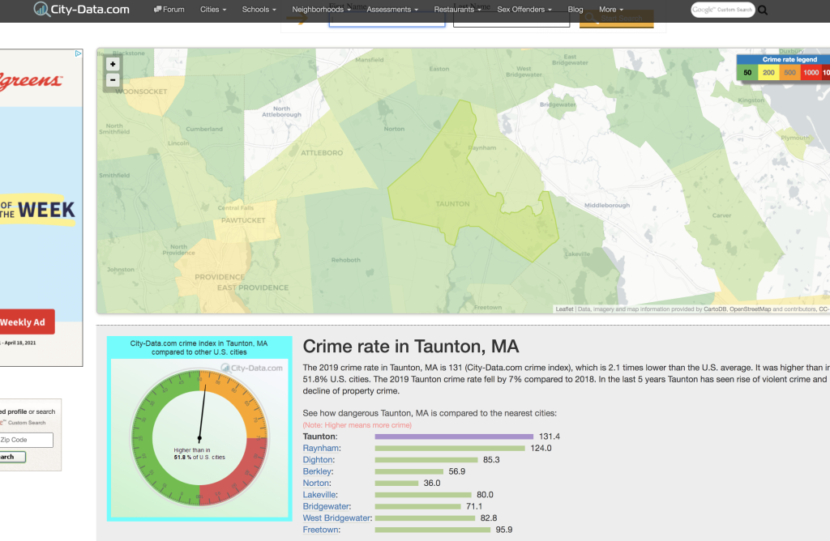The width and height of the screenshot is (830, 541).
Task: Open the Blog page
Action: click(575, 10)
